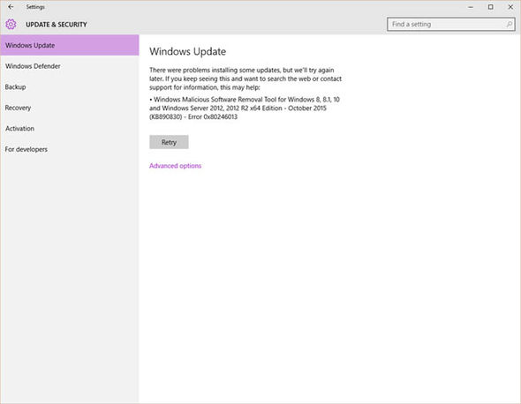Click the purple settings gear icon
This screenshot has height=404, width=521.
click(11, 24)
